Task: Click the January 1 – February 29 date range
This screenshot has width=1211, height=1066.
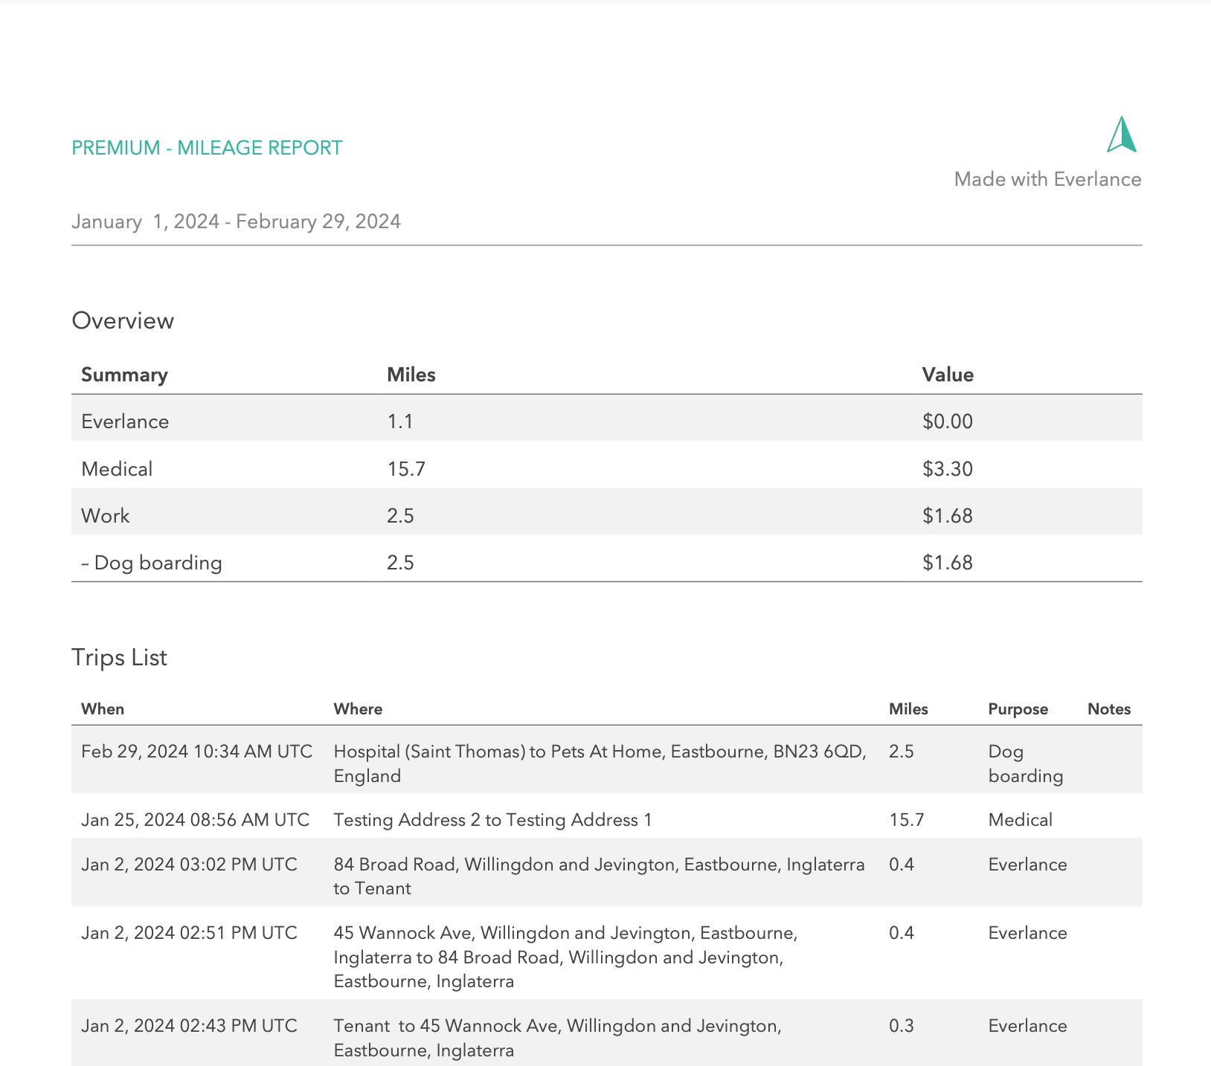Action: (236, 222)
